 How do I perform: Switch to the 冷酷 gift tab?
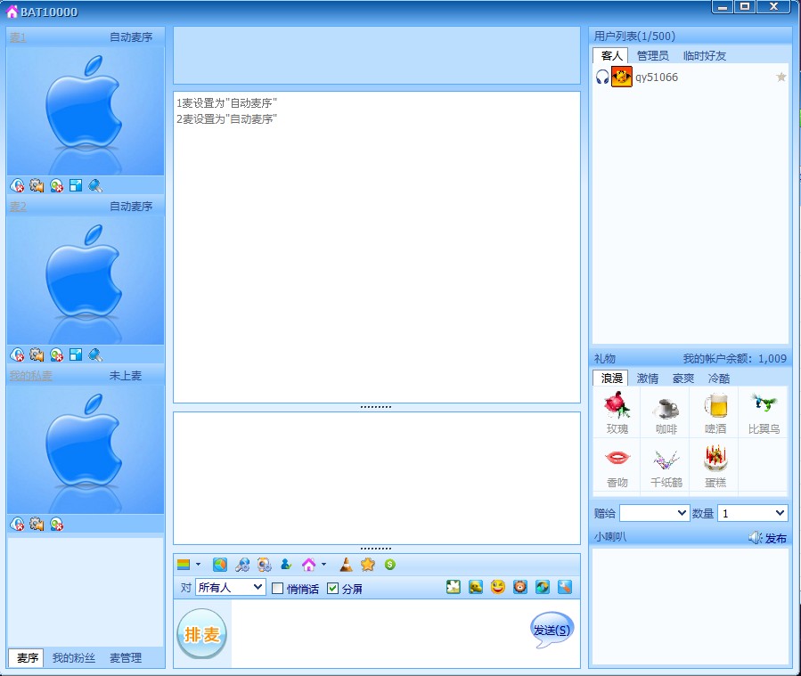(x=719, y=379)
